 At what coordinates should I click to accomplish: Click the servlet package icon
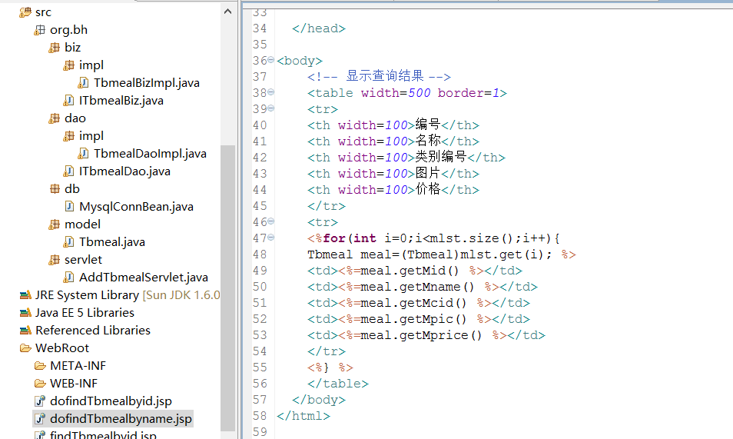[x=55, y=260]
